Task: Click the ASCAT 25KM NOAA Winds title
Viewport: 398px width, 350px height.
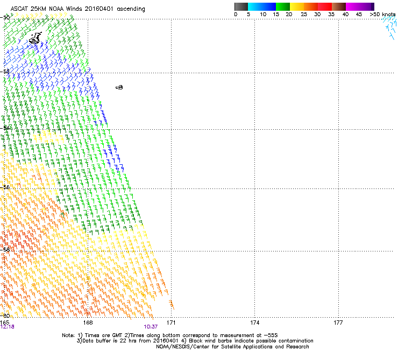Action: click(x=77, y=9)
